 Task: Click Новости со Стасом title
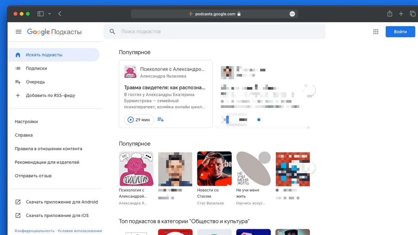(x=208, y=193)
